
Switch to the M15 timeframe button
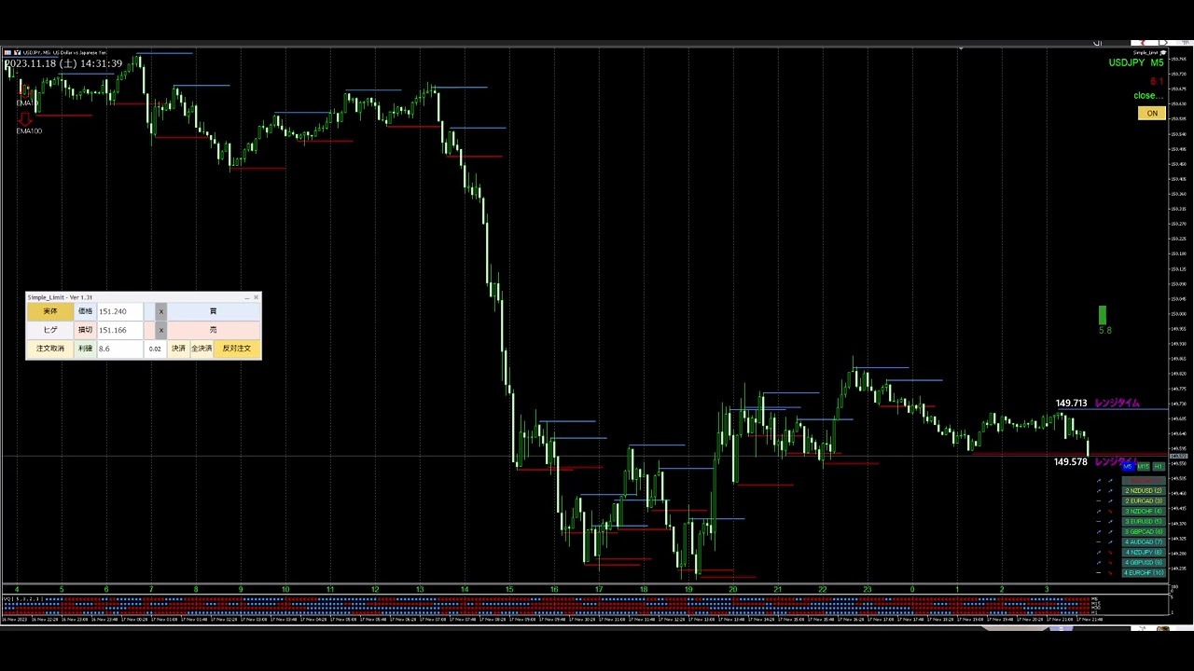pyautogui.click(x=1144, y=467)
